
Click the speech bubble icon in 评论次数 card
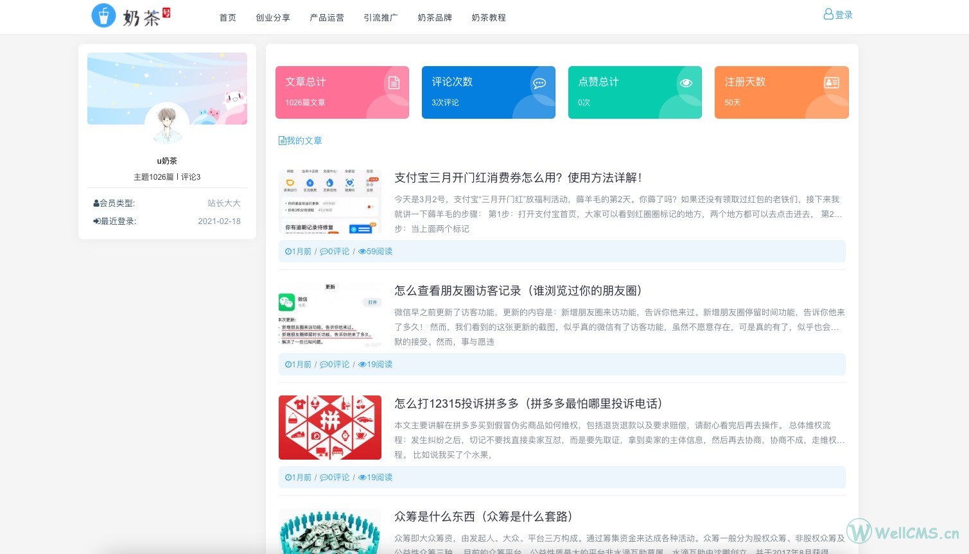tap(539, 83)
